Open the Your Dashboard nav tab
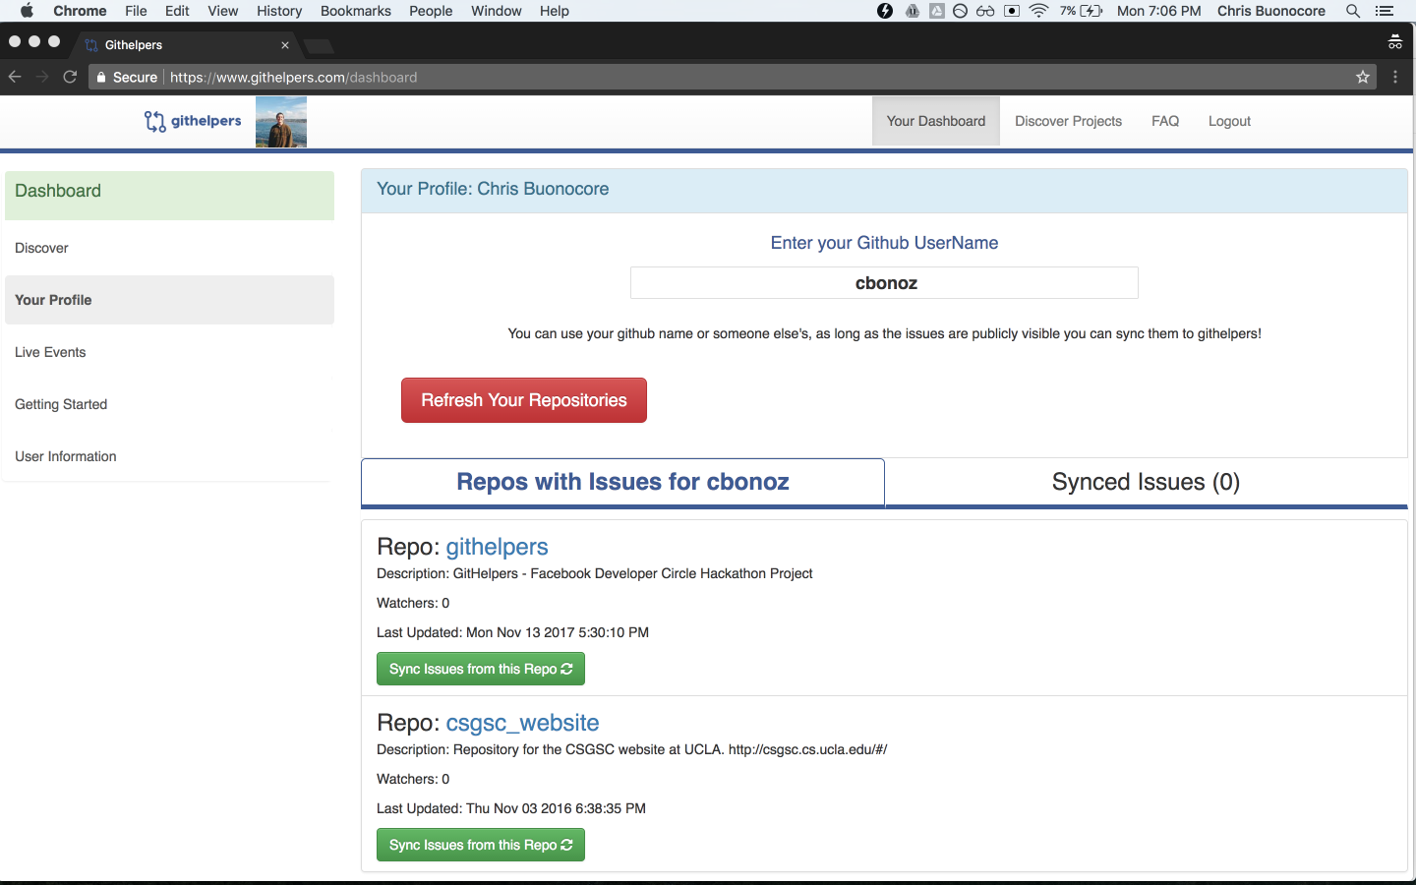The image size is (1416, 885). tap(936, 121)
